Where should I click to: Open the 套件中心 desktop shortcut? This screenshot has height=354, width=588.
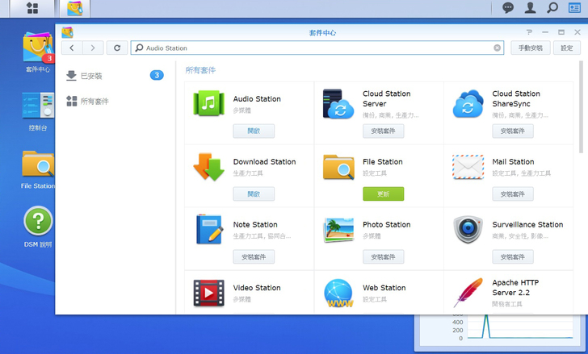[x=38, y=52]
